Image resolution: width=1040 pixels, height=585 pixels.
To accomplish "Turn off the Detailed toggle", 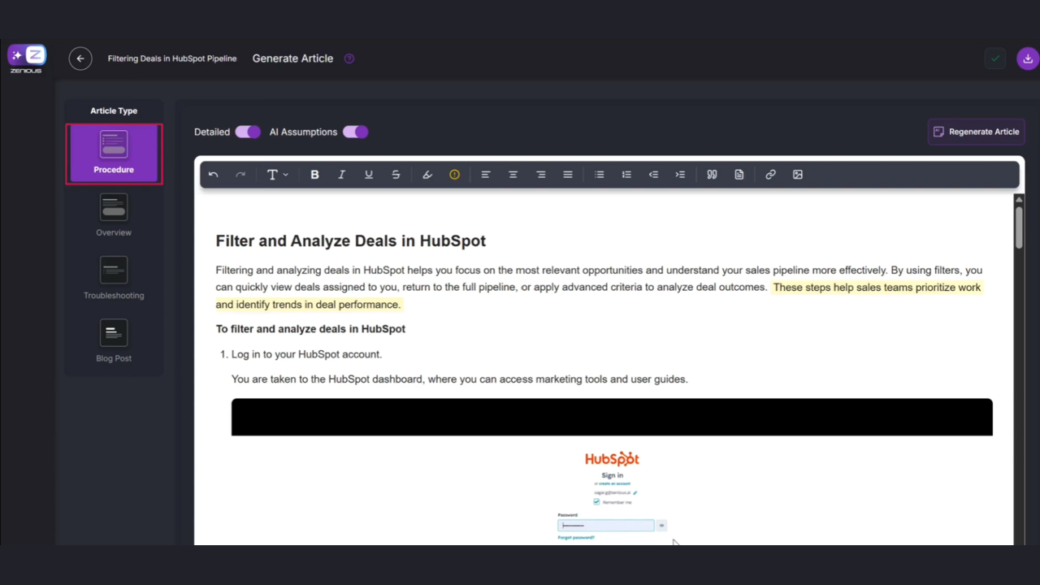I will click(248, 132).
